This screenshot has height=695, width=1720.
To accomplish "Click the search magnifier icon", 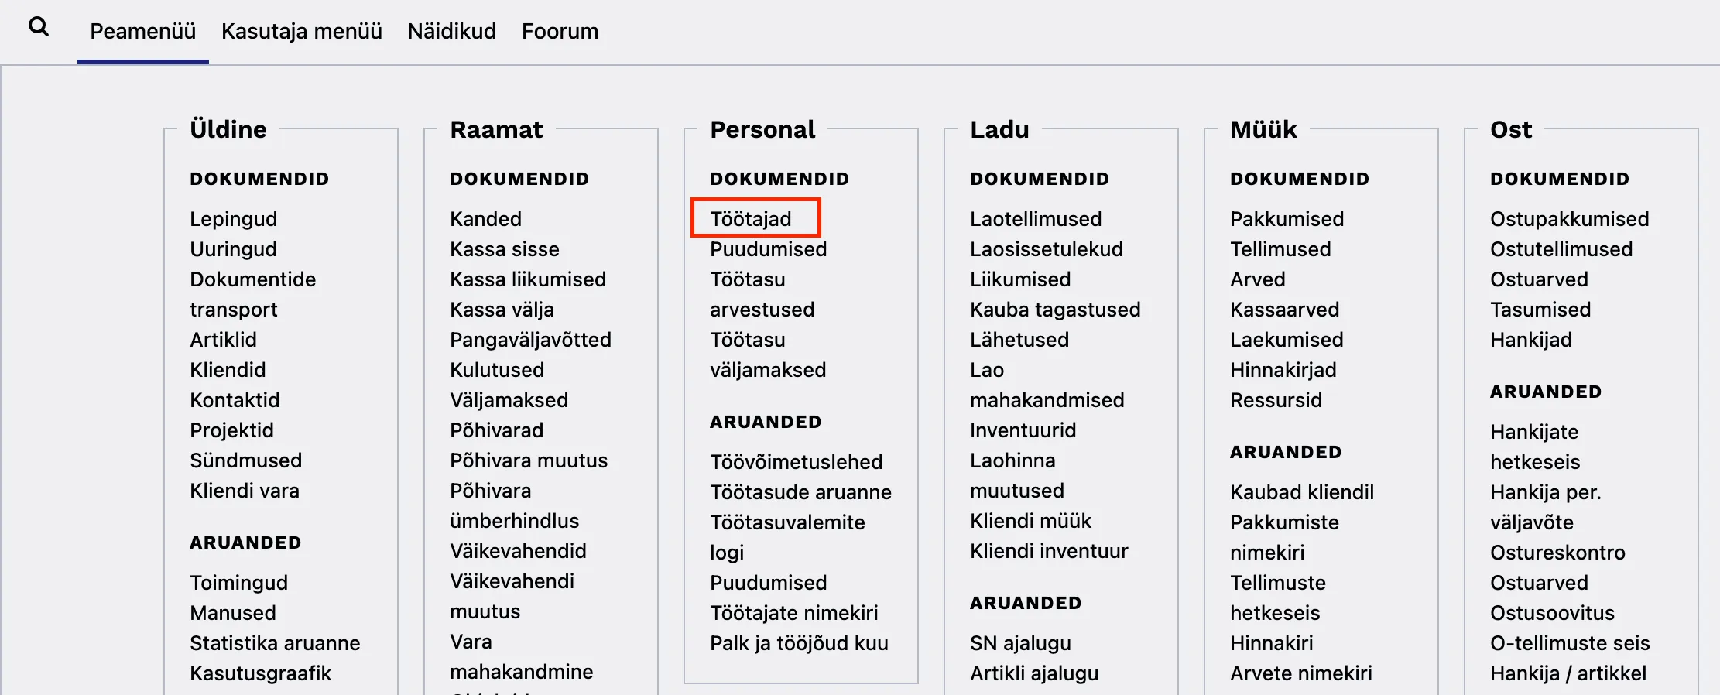I will [38, 28].
